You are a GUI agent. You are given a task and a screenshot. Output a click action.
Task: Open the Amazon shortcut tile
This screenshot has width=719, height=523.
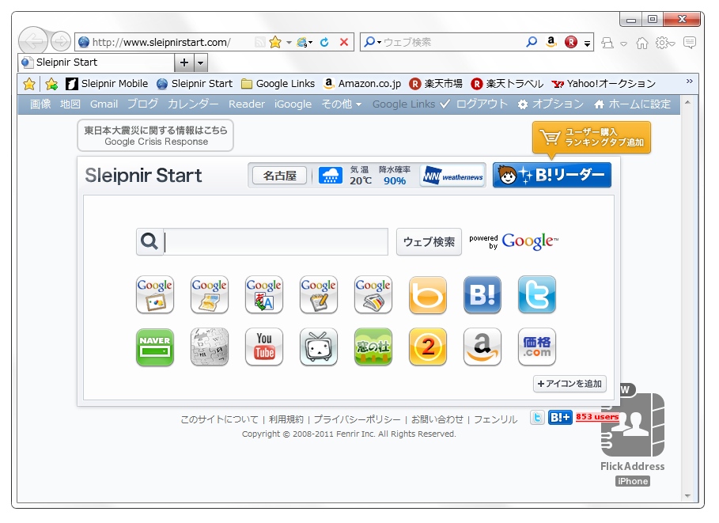(482, 347)
